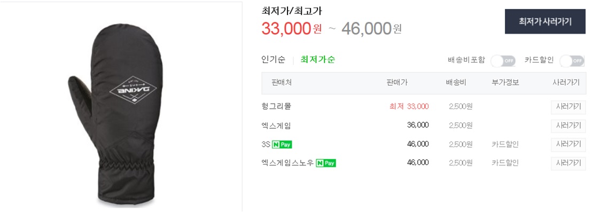The height and width of the screenshot is (212, 593).
Task: Toggle the 배송비포함 switch
Action: [x=503, y=60]
